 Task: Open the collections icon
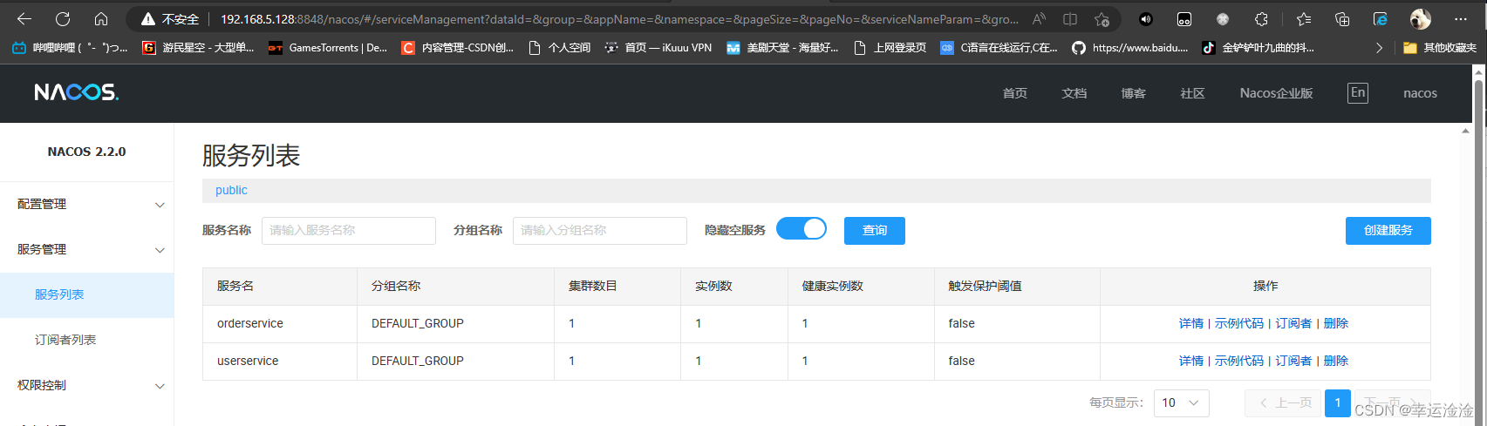(1342, 19)
